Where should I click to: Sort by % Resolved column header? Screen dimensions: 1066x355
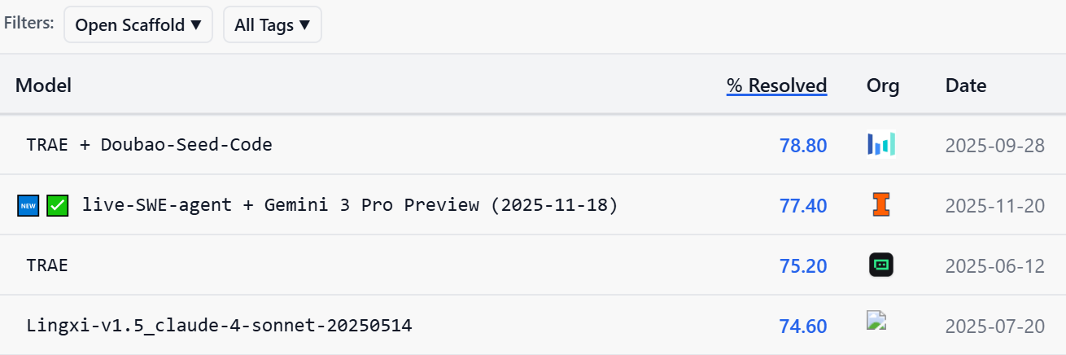click(776, 85)
